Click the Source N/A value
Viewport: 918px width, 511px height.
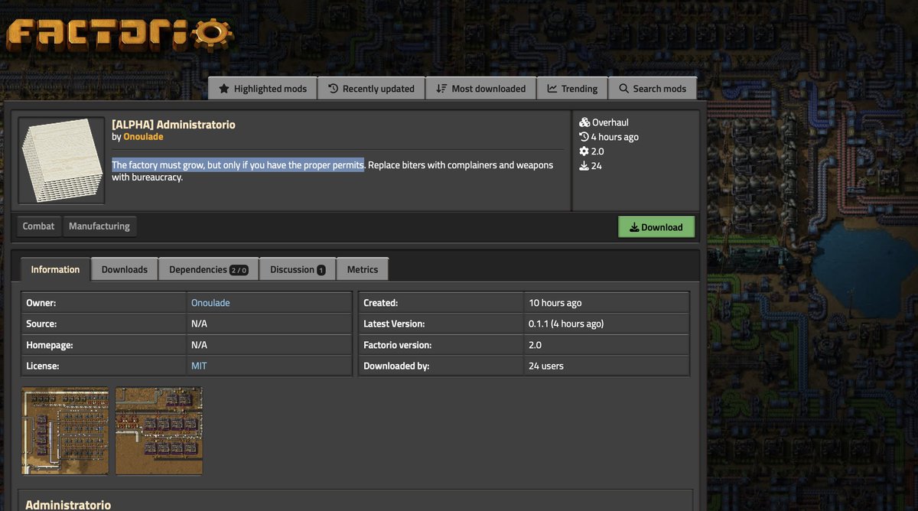click(x=199, y=324)
